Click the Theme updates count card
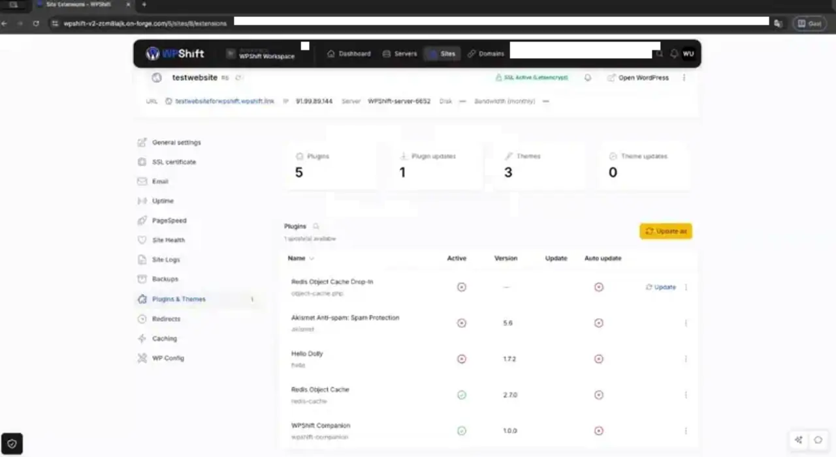 coord(645,166)
